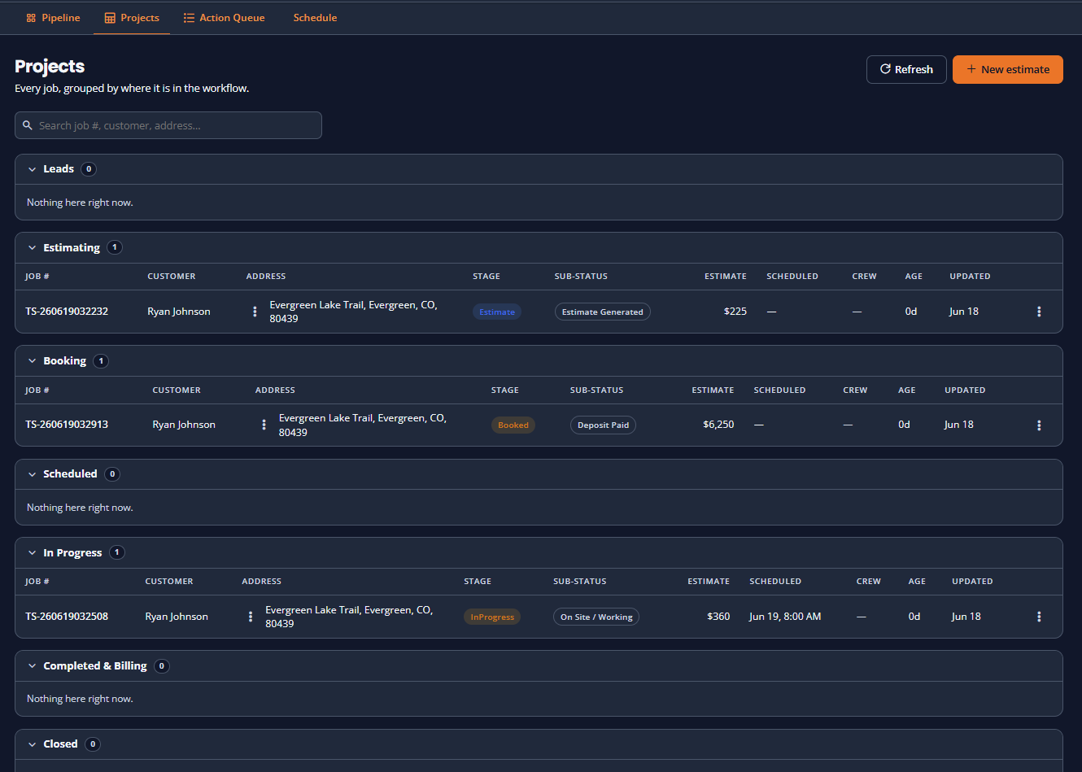
Task: Click the On Site / Working pill
Action: pyautogui.click(x=596, y=617)
